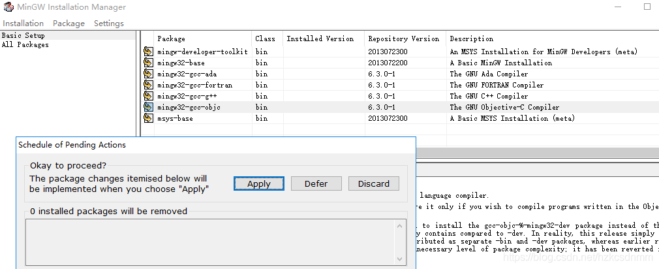Image resolution: width=659 pixels, height=269 pixels.
Task: Apply the pending package changes
Action: [259, 183]
